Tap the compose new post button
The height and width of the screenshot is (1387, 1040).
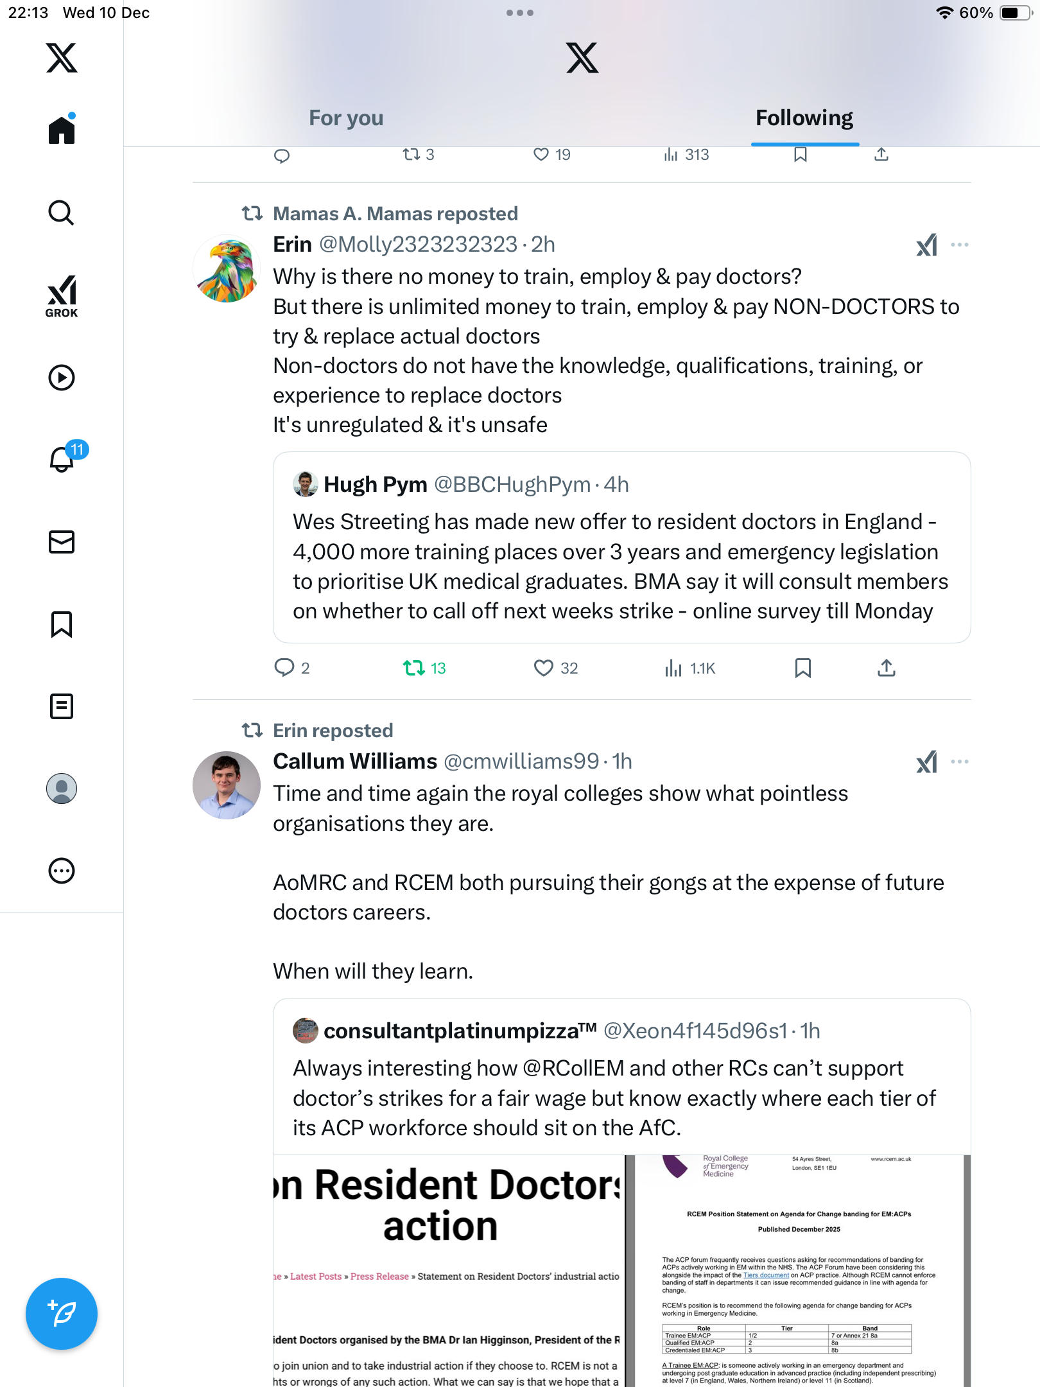point(62,1314)
